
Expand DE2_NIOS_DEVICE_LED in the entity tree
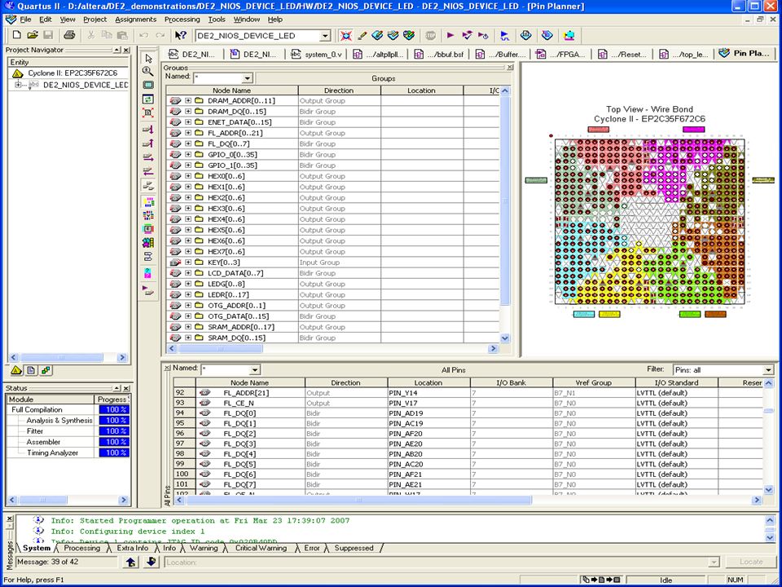tap(18, 85)
